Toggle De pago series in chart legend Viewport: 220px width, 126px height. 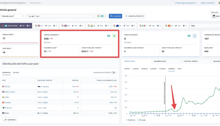142,120
